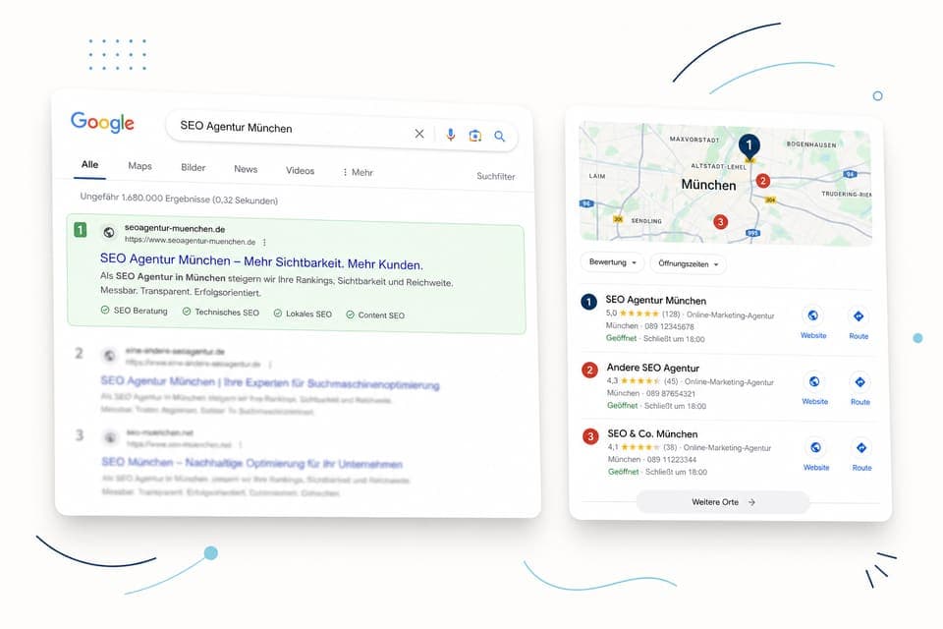Image resolution: width=943 pixels, height=629 pixels.
Task: Click the number 1 badge beside SEO Agentur München listing
Action: coord(588,302)
